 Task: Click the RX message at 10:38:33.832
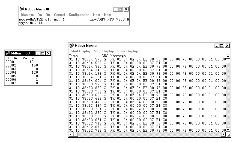pos(147,88)
